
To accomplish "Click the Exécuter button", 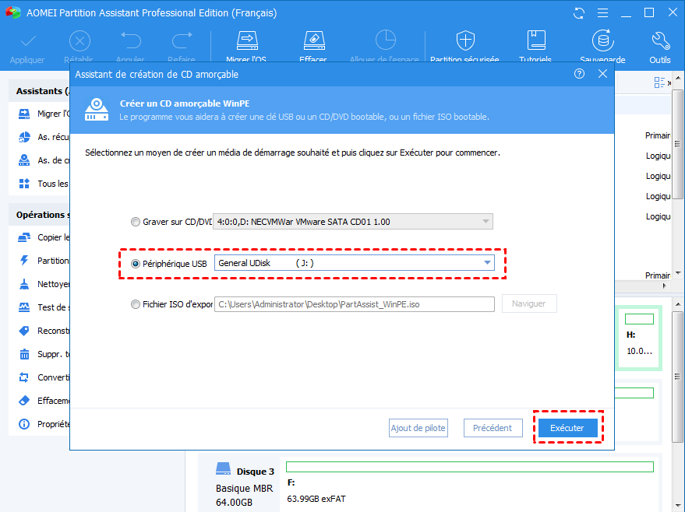I will coord(567,428).
